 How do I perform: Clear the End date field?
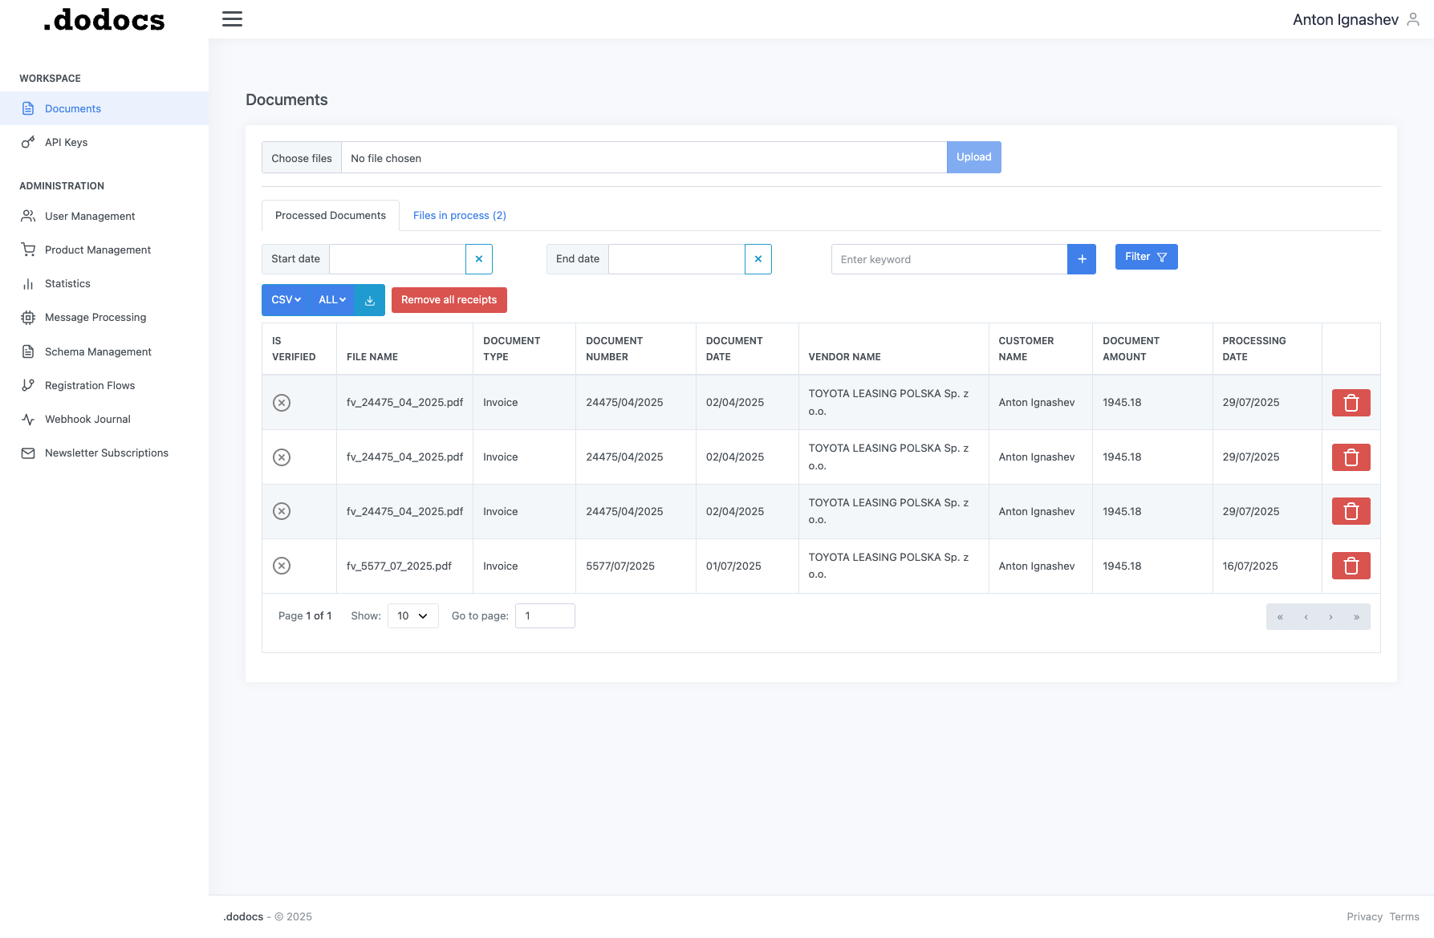coord(758,259)
